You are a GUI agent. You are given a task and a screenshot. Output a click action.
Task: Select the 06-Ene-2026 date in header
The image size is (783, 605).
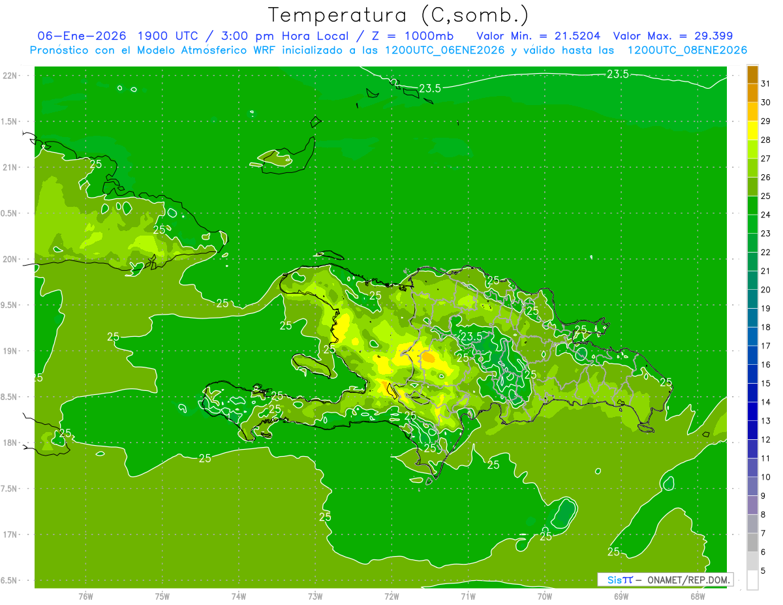pyautogui.click(x=78, y=36)
